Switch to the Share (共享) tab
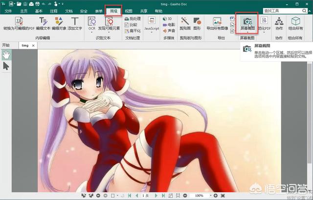Viewport: 313px width, 200px height. click(x=143, y=11)
